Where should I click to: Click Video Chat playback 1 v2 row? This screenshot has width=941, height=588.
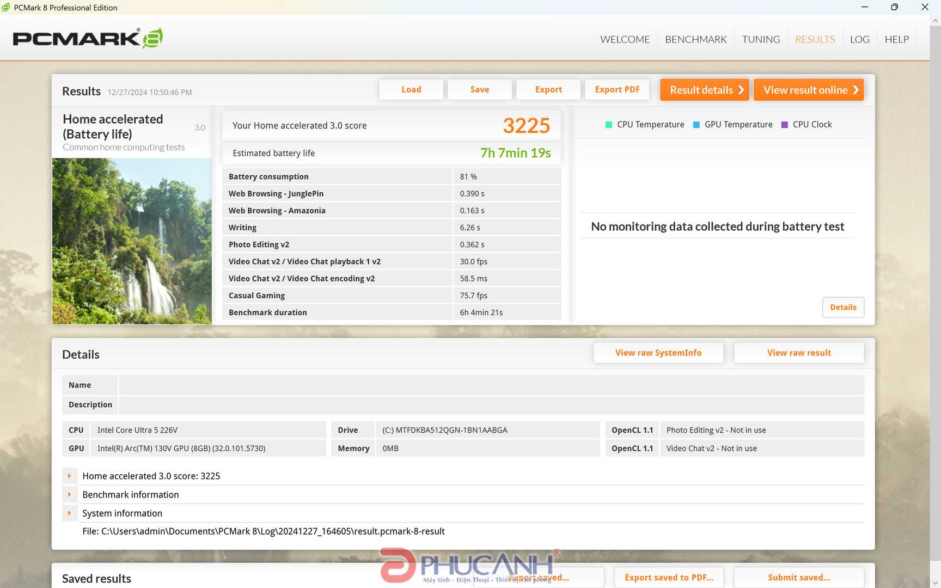[392, 261]
